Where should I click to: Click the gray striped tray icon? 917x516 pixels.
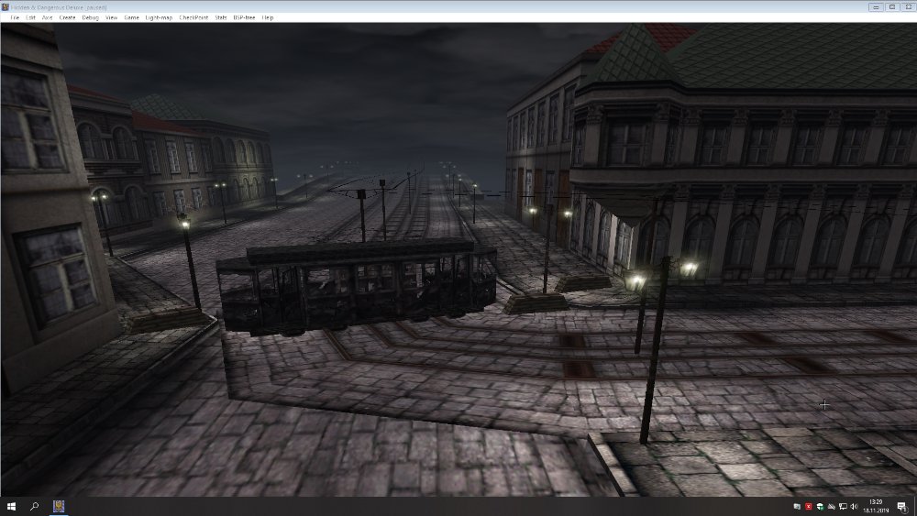coord(831,507)
